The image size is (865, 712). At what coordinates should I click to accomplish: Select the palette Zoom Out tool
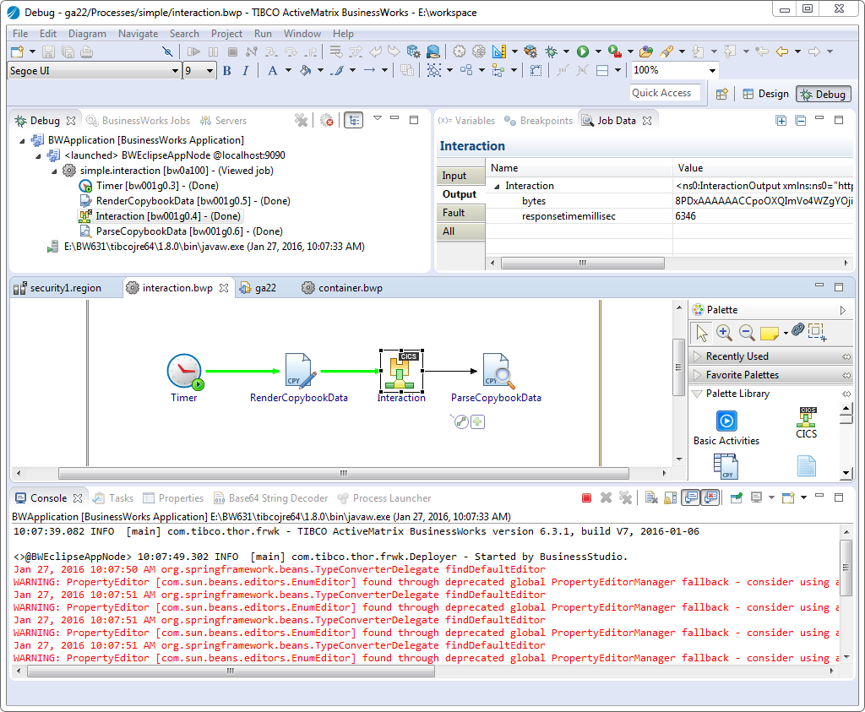tap(747, 332)
